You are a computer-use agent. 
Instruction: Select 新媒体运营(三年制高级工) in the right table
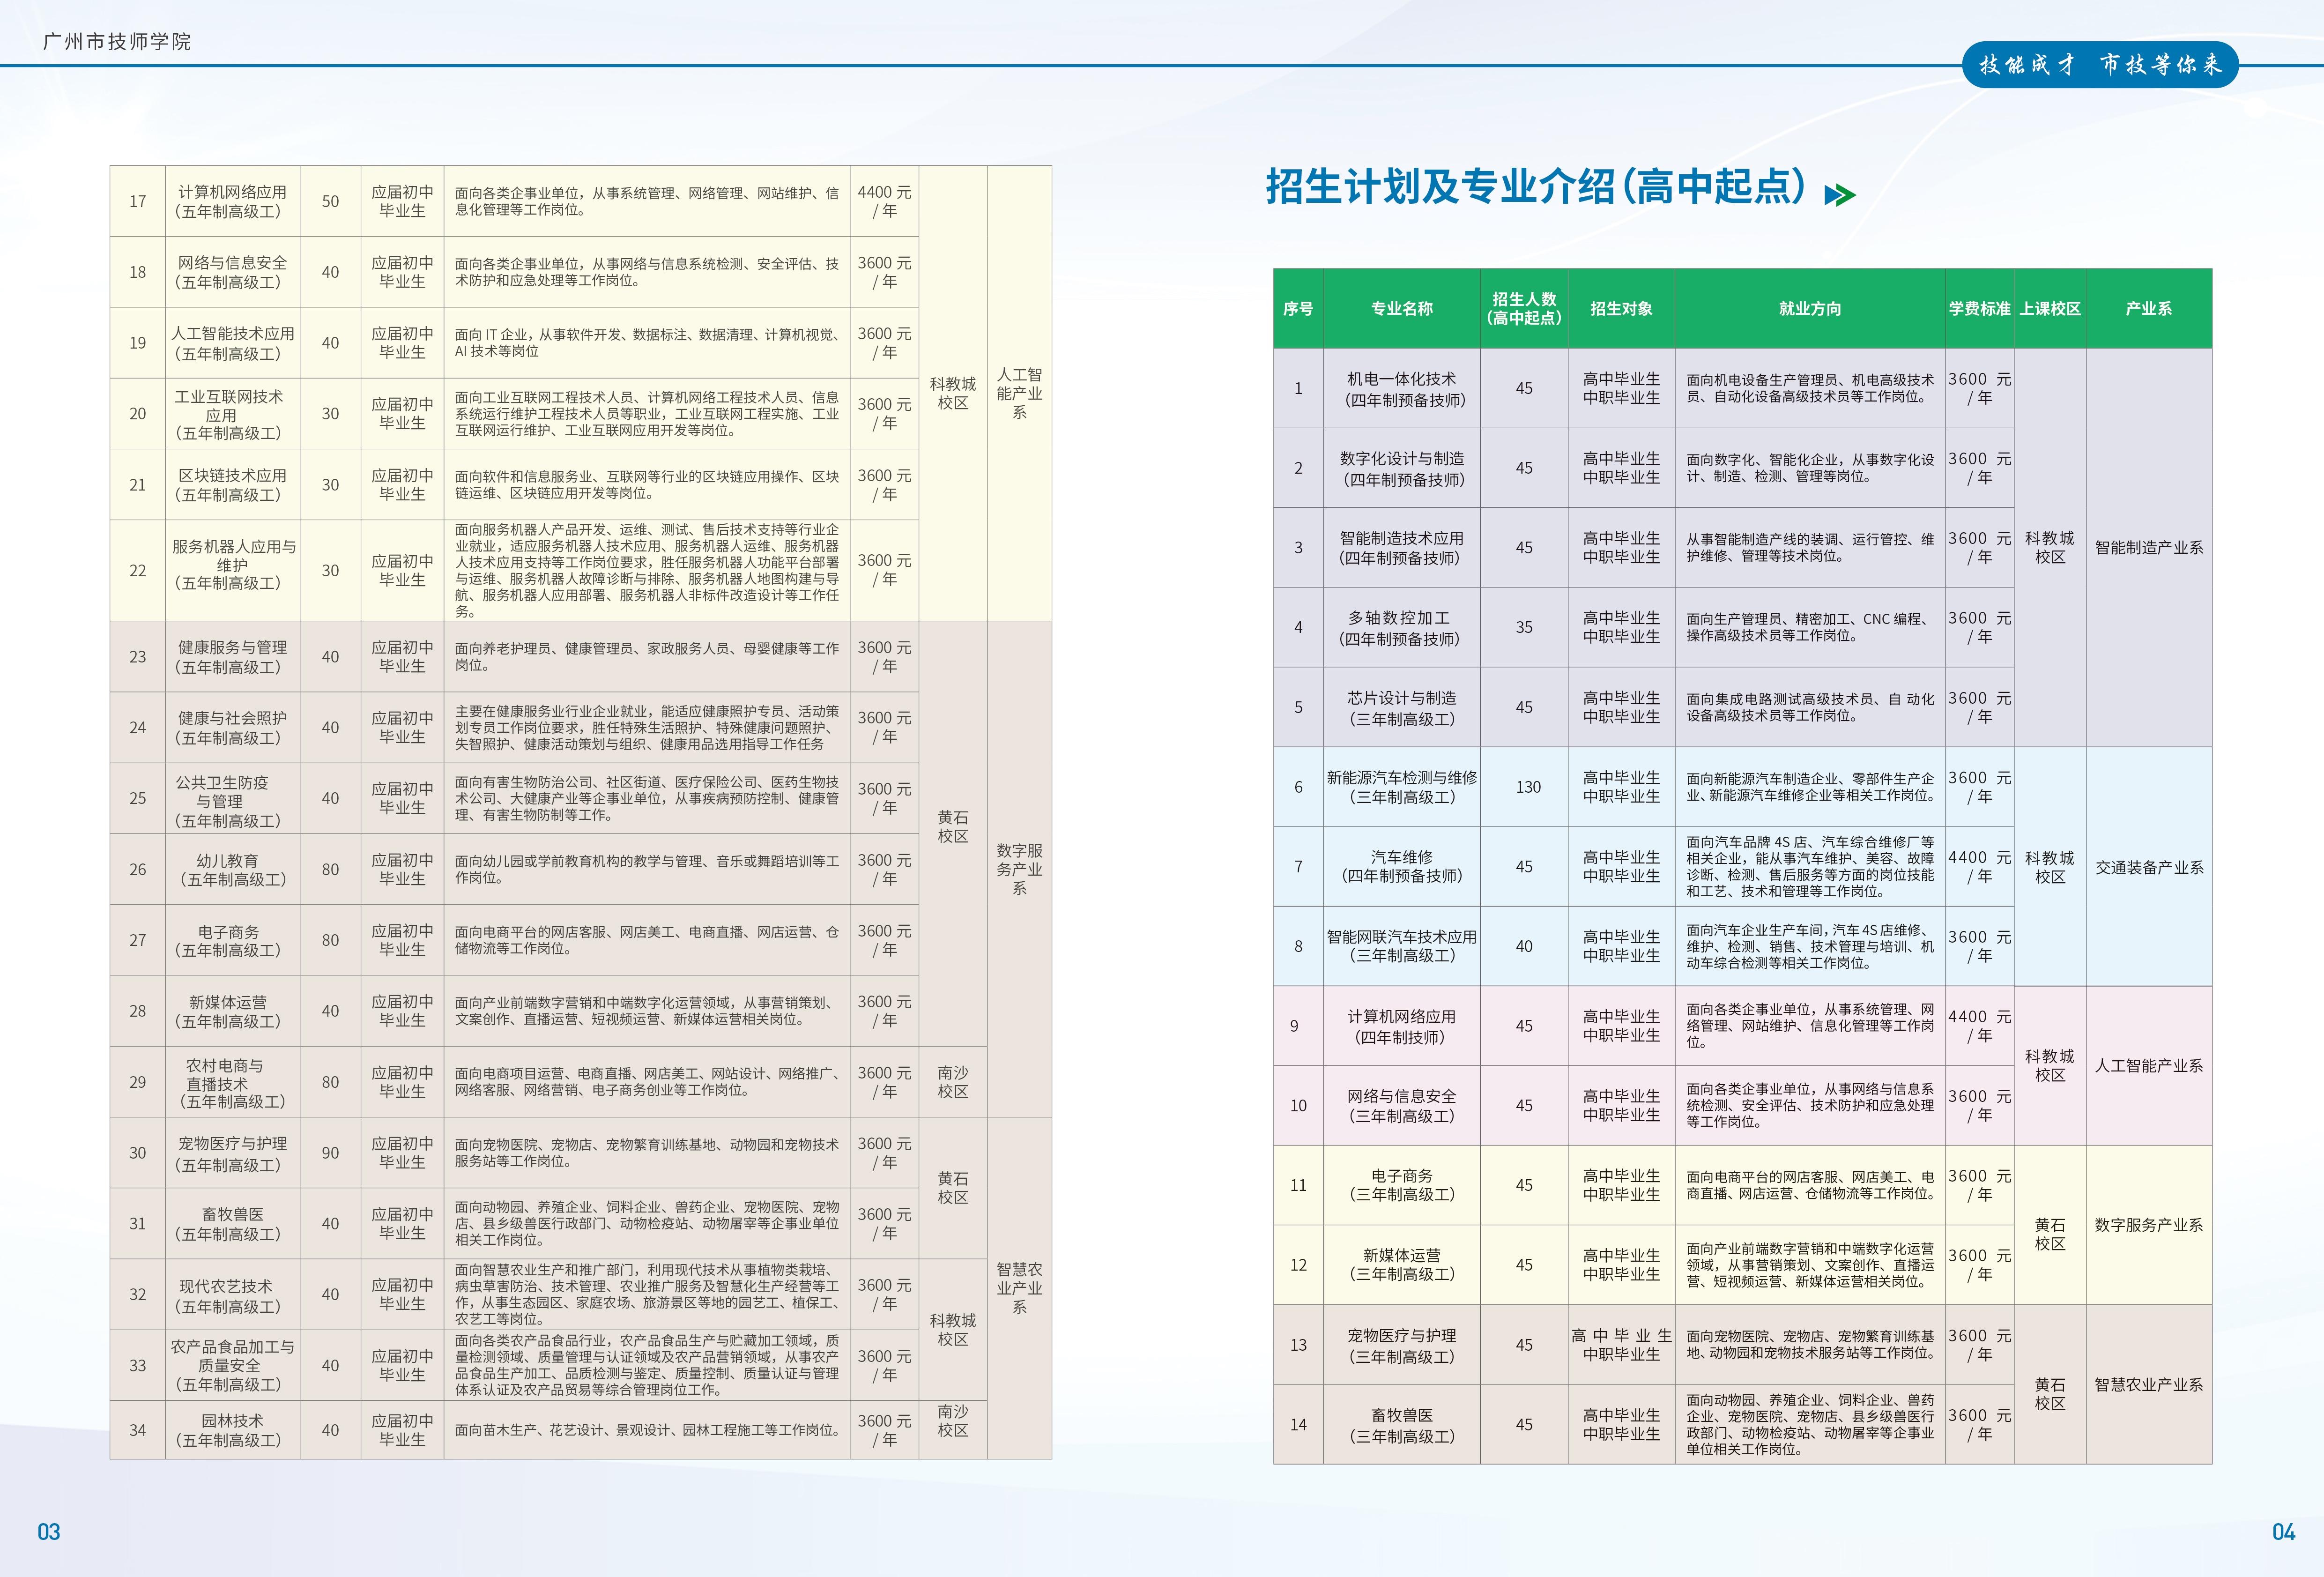coord(1401,1265)
